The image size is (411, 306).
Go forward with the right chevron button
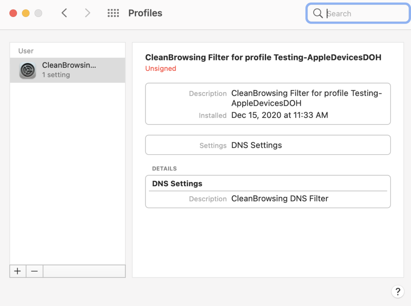tap(87, 13)
